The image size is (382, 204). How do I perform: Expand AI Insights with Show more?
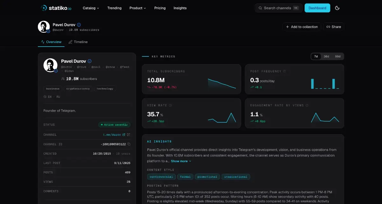point(181,161)
